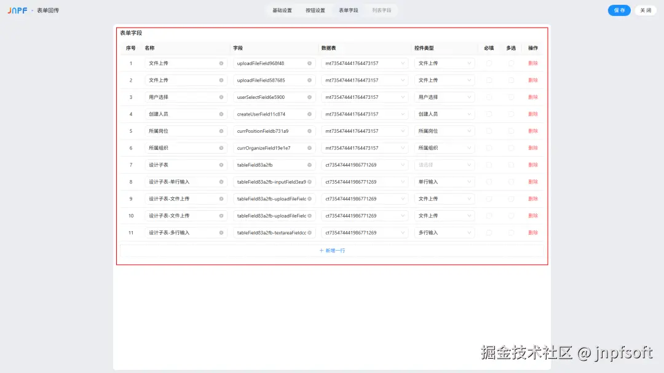Clear the field value in row 9
Image resolution: width=664 pixels, height=373 pixels.
point(309,199)
